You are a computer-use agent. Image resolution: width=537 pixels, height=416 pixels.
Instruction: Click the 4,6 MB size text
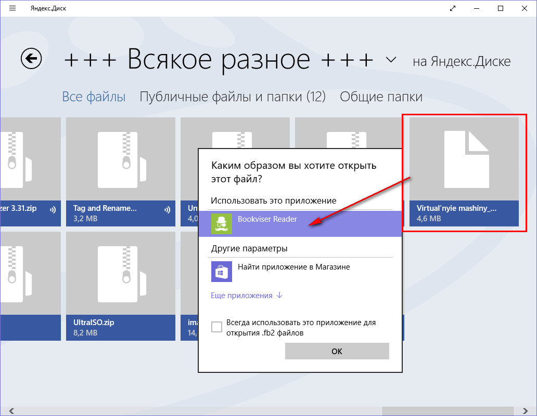click(429, 219)
